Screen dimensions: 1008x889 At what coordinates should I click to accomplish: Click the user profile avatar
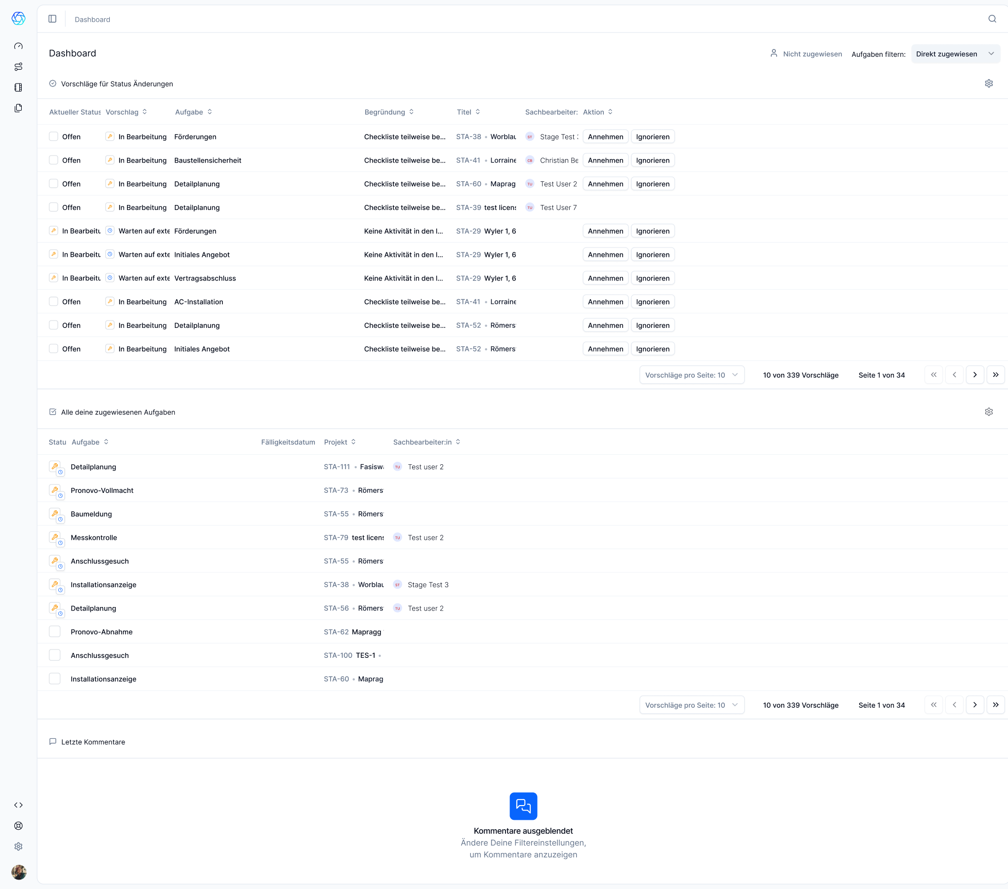18,872
